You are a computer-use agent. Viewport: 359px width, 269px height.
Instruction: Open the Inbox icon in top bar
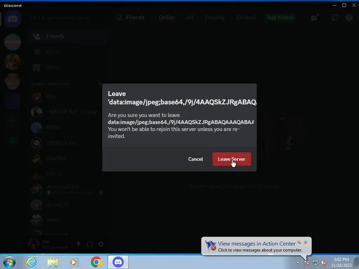coord(335,18)
